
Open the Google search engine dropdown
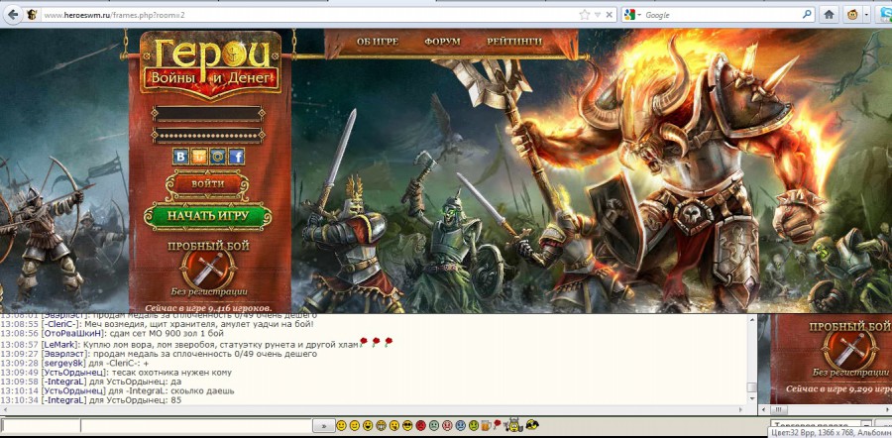637,15
